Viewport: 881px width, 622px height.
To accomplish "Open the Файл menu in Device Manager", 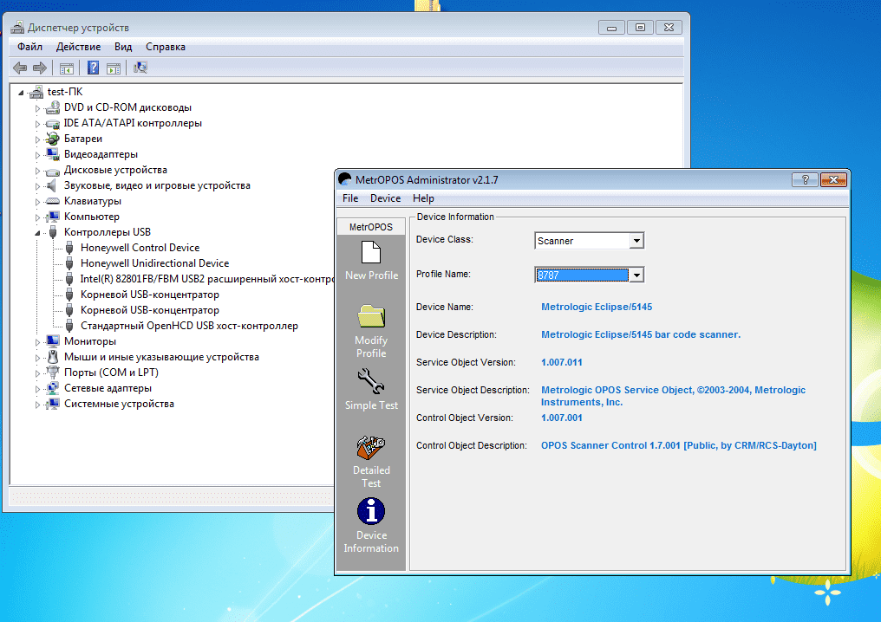I will coord(29,47).
